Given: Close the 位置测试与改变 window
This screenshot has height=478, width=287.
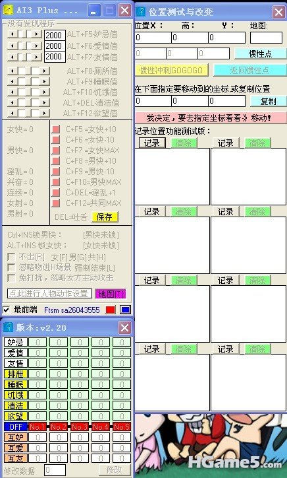Looking at the screenshot, I should coord(278,12).
